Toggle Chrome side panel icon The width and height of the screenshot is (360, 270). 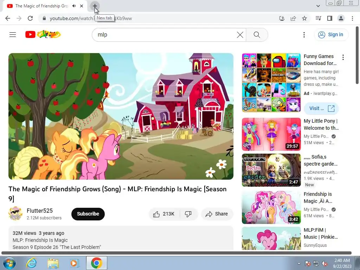coord(330,18)
